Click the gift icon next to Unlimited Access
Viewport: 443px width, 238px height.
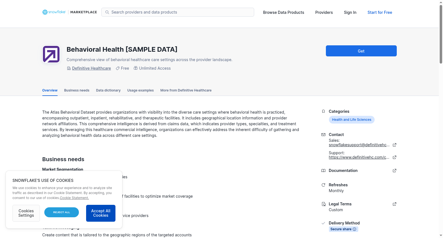[136, 68]
